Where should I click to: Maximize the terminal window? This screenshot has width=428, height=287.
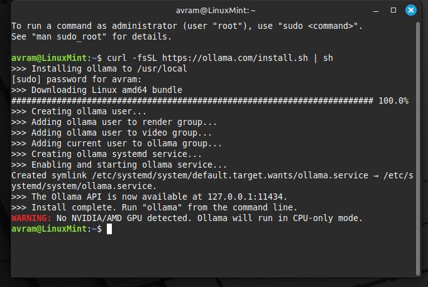tap(393, 11)
